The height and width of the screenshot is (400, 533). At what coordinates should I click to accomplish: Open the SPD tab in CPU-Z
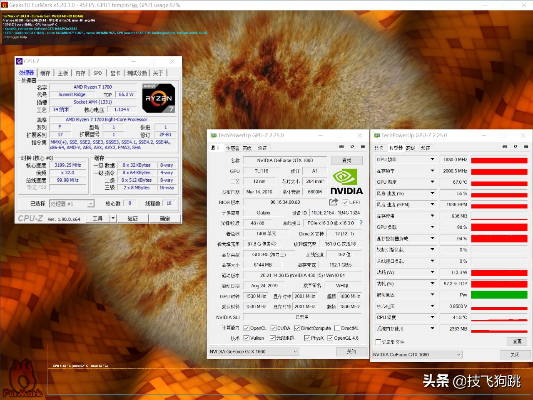point(97,73)
